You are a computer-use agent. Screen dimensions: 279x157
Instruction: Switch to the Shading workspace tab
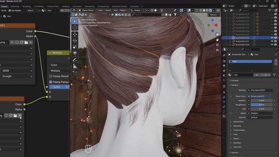66,6
